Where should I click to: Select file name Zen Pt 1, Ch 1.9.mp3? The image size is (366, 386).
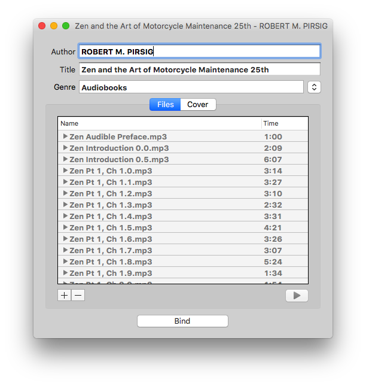coord(111,273)
